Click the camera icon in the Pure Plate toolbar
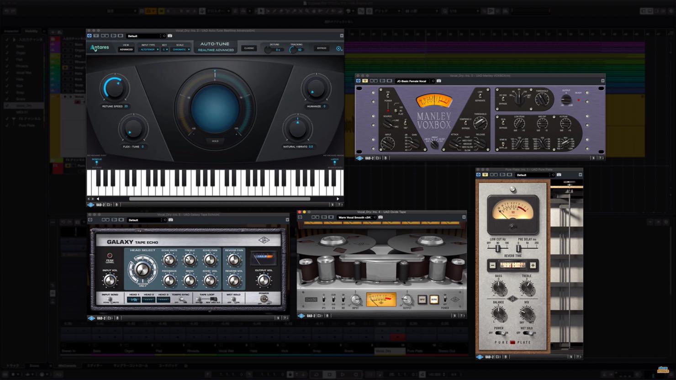 tap(559, 175)
